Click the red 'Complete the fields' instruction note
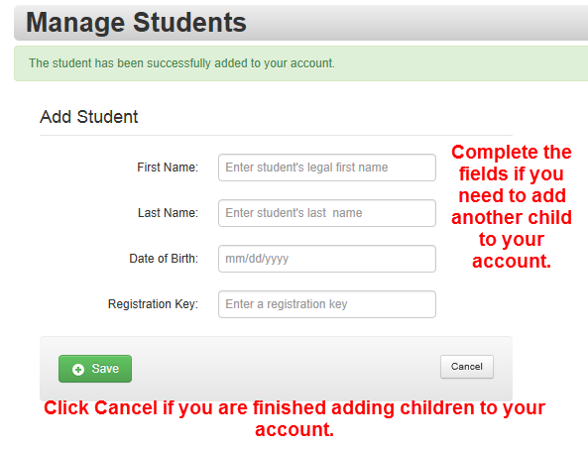588x449 pixels. [512, 206]
